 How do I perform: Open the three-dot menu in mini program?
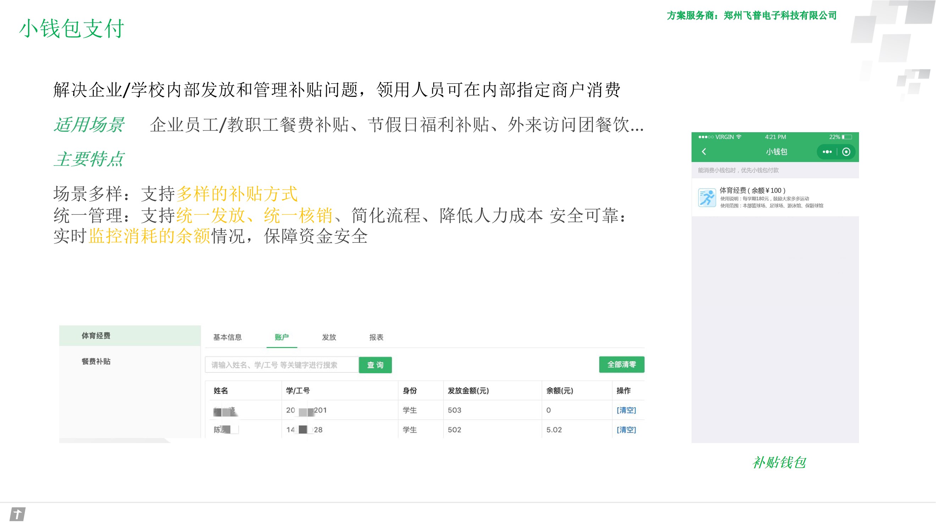[x=827, y=152]
